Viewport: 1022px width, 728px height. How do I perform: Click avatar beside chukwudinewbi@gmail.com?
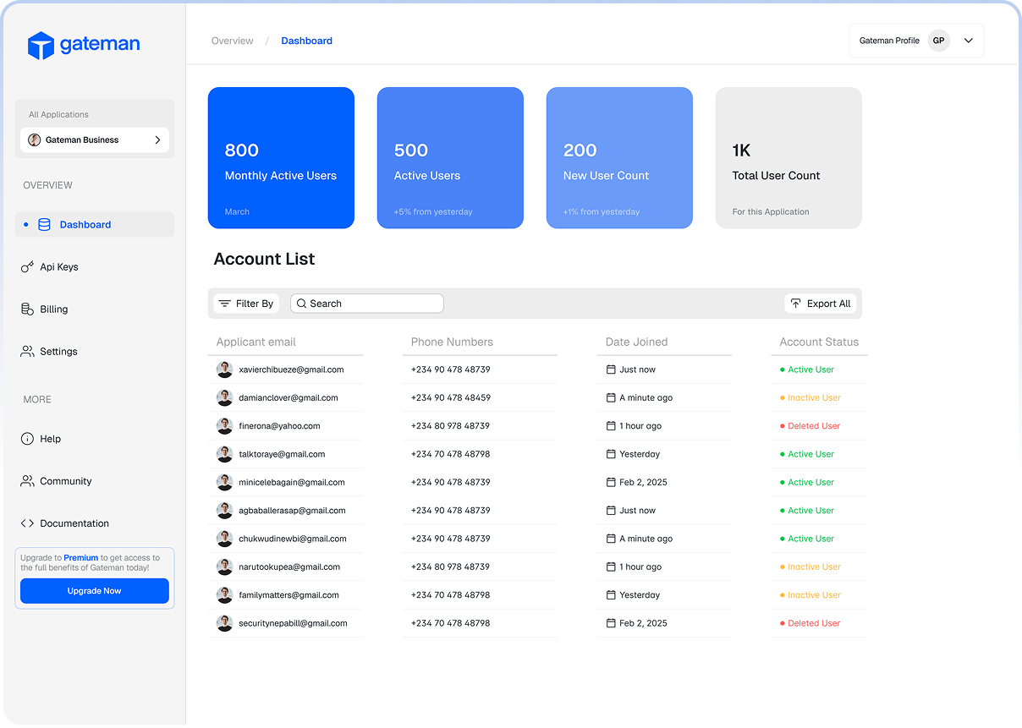tap(224, 539)
